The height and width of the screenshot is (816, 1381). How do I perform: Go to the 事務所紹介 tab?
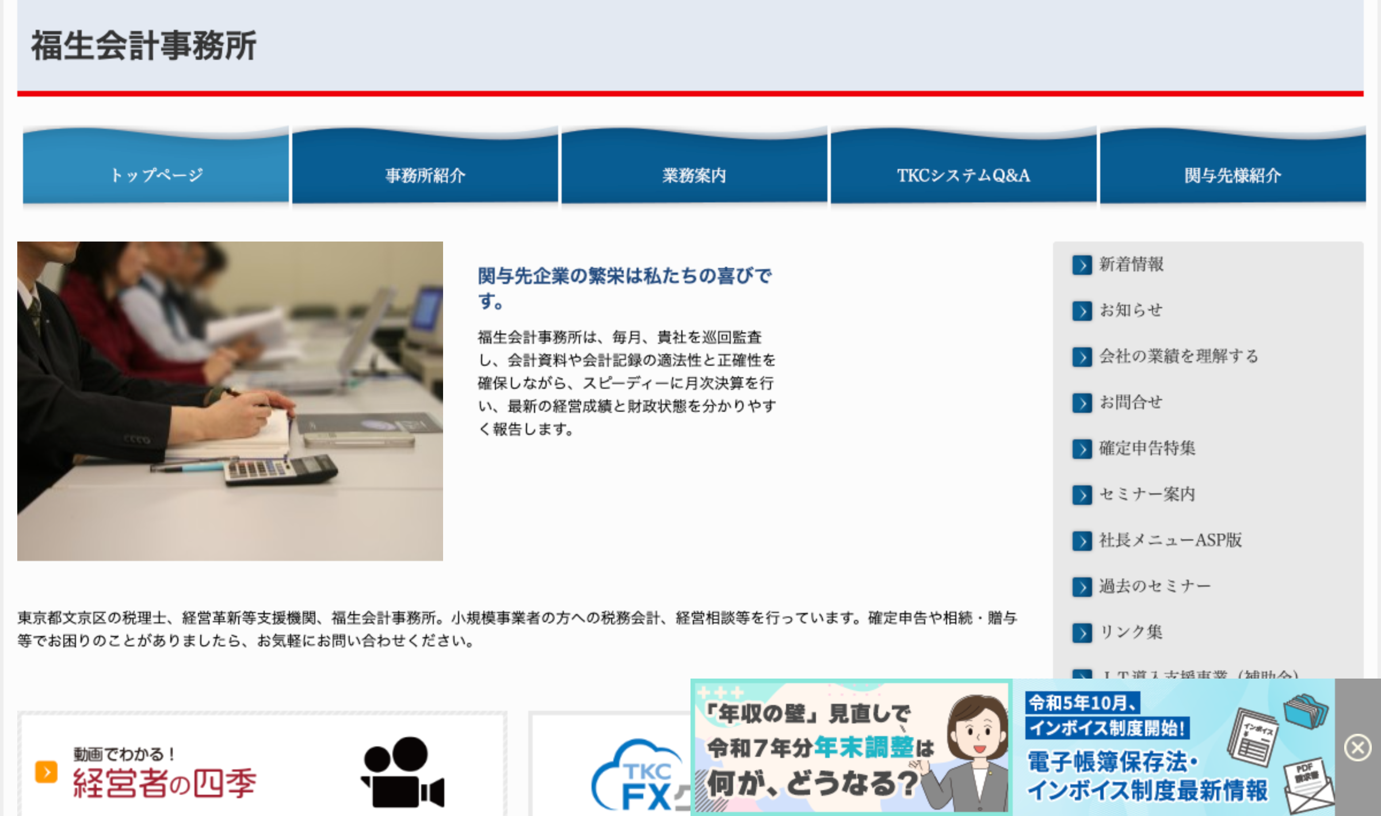click(x=425, y=175)
